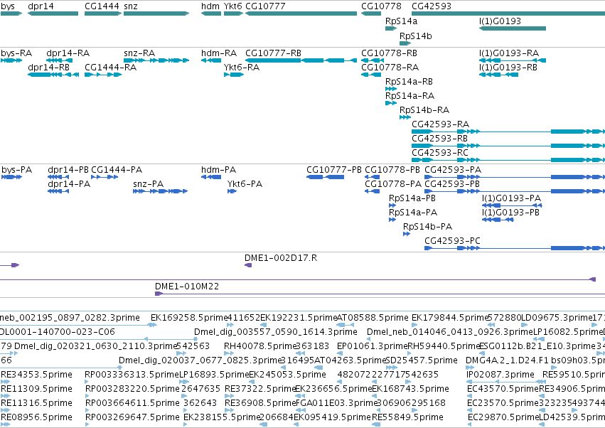The width and height of the screenshot is (605, 428).
Task: Click the IP02087.3prime EST label
Action: [x=500, y=375]
